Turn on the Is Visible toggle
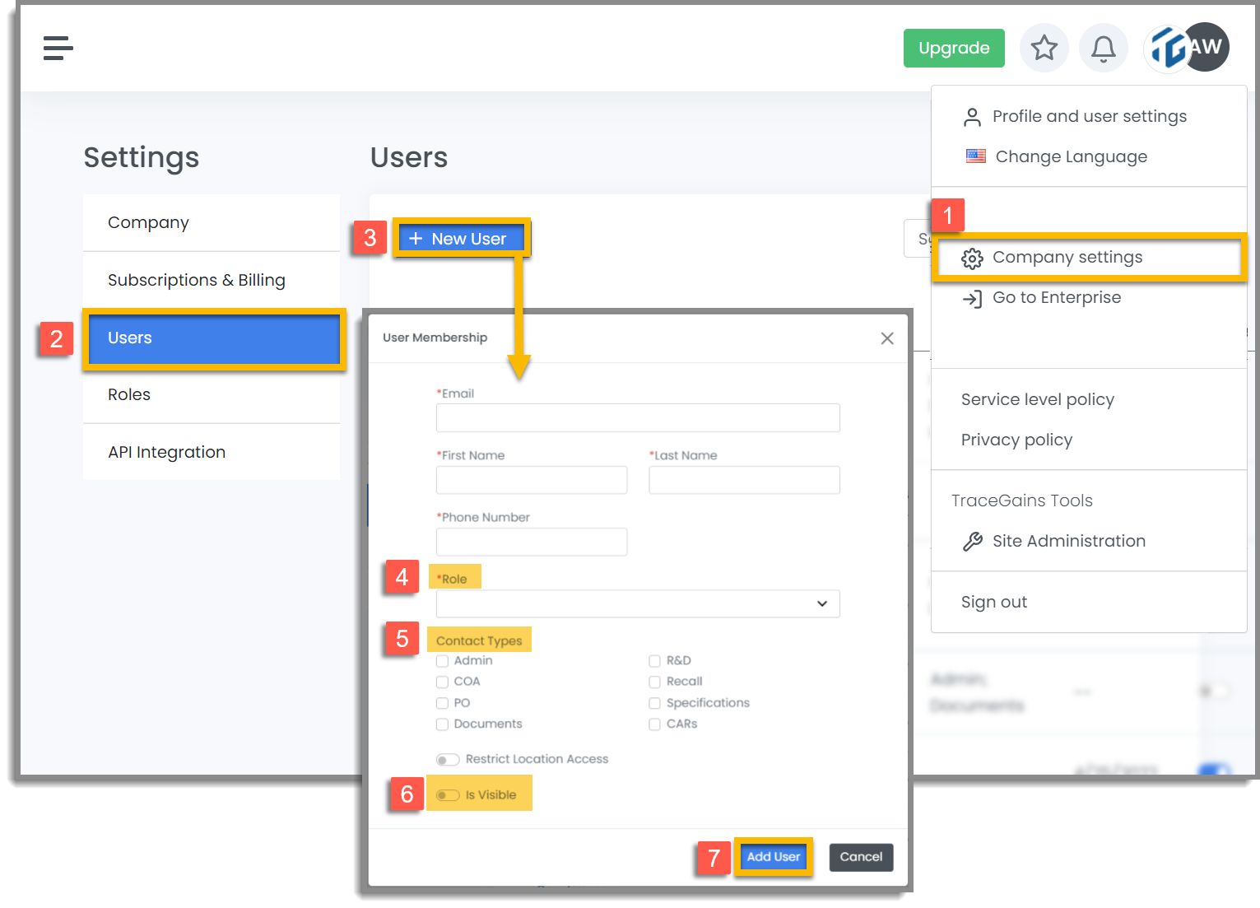The width and height of the screenshot is (1260, 908). coord(448,794)
